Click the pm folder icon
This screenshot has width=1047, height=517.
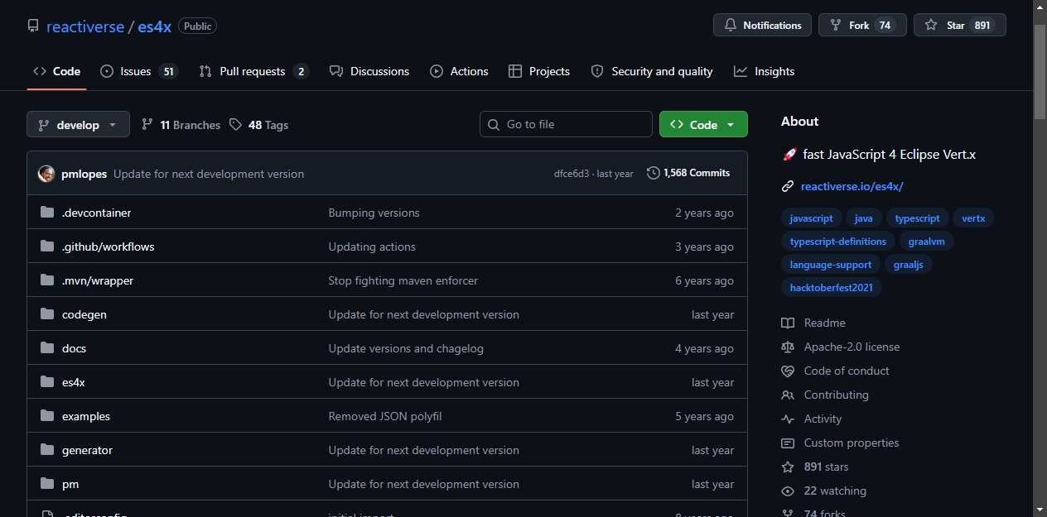(47, 484)
